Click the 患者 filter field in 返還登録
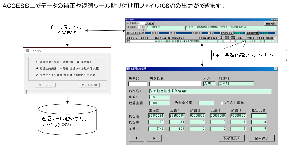Screen dimensions: 290x152 (184, 33)
